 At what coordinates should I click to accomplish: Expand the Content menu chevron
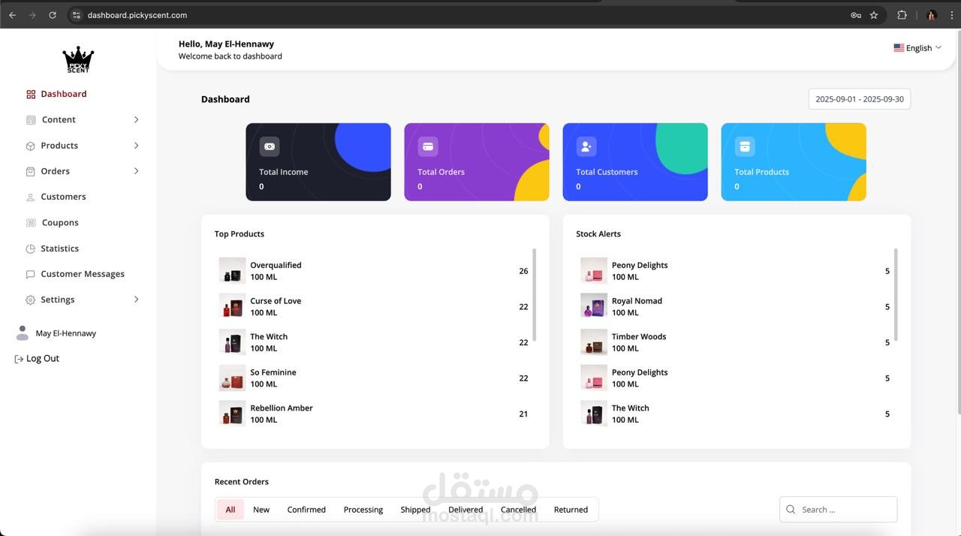(x=136, y=120)
